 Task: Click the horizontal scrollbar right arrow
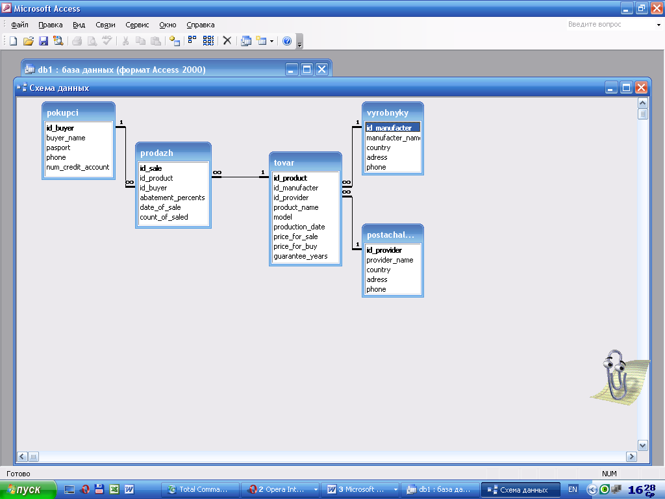click(x=630, y=457)
